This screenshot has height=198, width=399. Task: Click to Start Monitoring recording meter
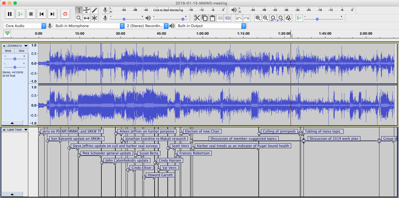point(168,10)
